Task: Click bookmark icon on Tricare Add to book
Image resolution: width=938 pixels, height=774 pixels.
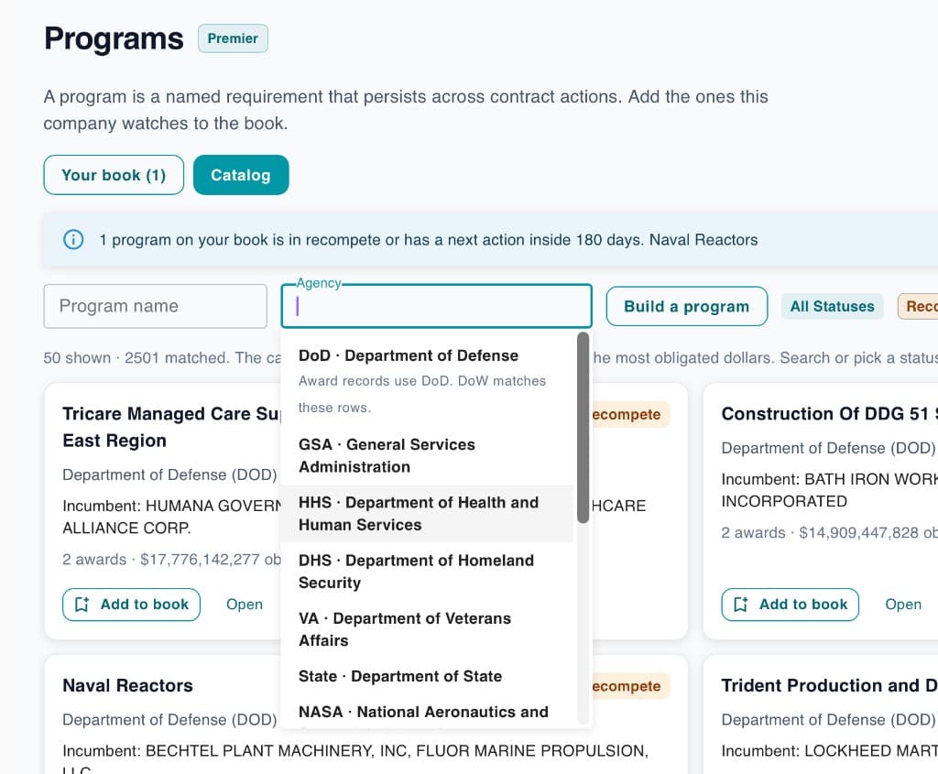Action: click(82, 605)
